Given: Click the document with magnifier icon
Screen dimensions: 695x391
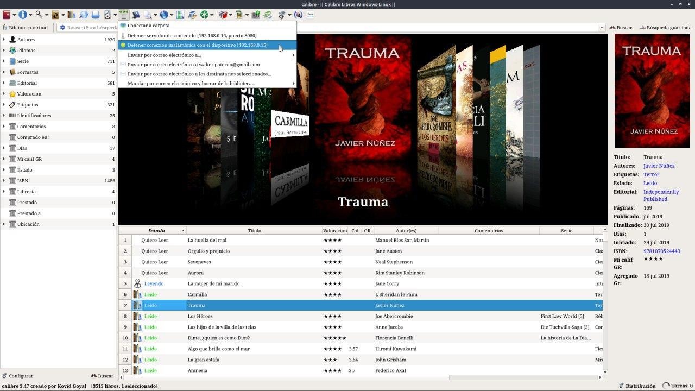Looking at the screenshot, I should pyautogui.click(x=148, y=15).
